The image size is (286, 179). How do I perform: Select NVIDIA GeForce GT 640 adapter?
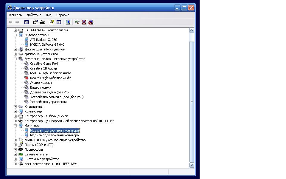tap(47, 44)
